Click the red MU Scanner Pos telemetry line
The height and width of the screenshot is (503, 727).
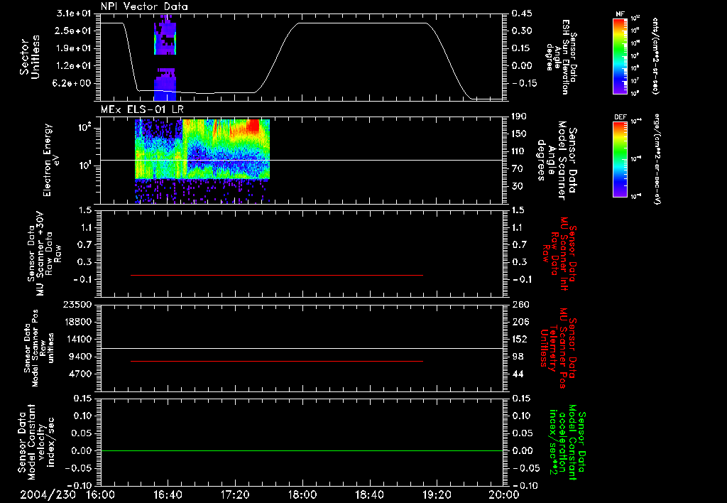click(x=277, y=361)
